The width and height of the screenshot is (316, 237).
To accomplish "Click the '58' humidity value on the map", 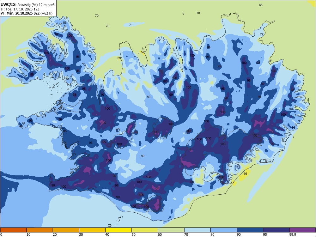I will click(x=143, y=52).
